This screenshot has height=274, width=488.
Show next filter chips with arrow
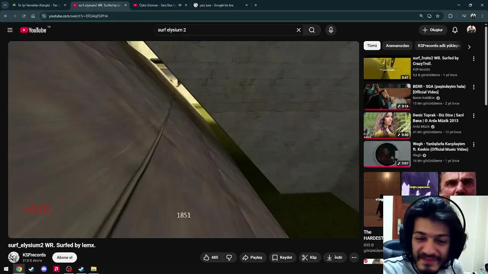pyautogui.click(x=469, y=47)
